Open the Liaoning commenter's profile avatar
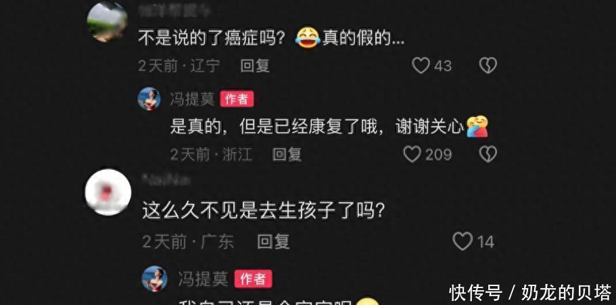The image size is (616, 305). tap(107, 21)
